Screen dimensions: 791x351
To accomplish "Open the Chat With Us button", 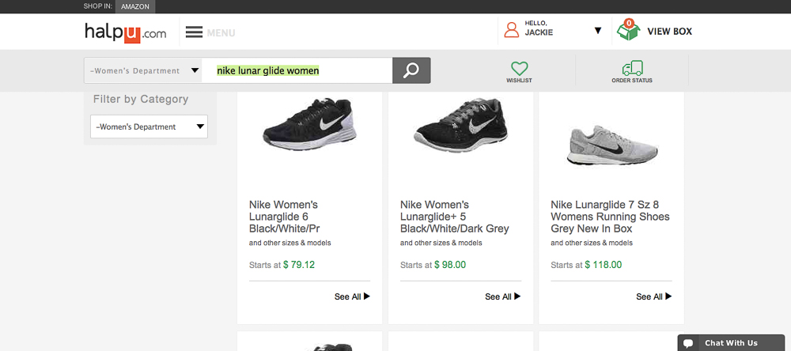I will click(731, 343).
